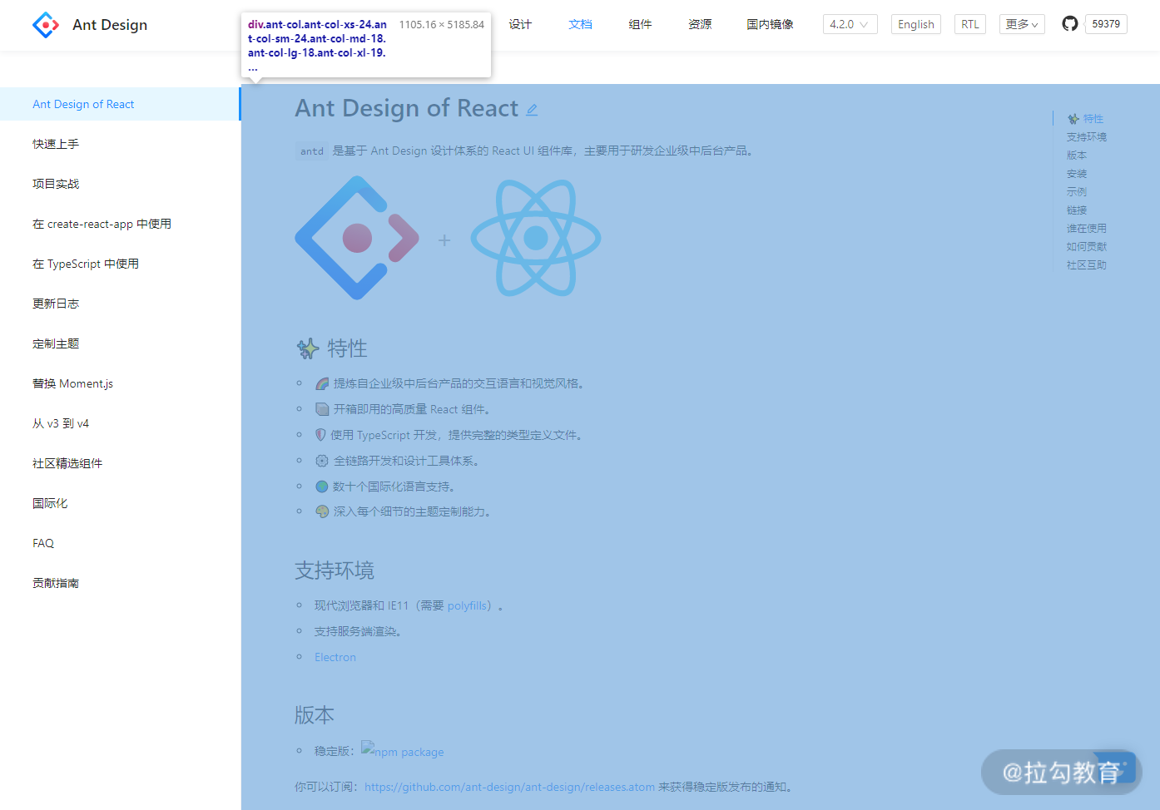
Task: Click the 数十个国际化语言支持 list item text
Action: coord(394,486)
